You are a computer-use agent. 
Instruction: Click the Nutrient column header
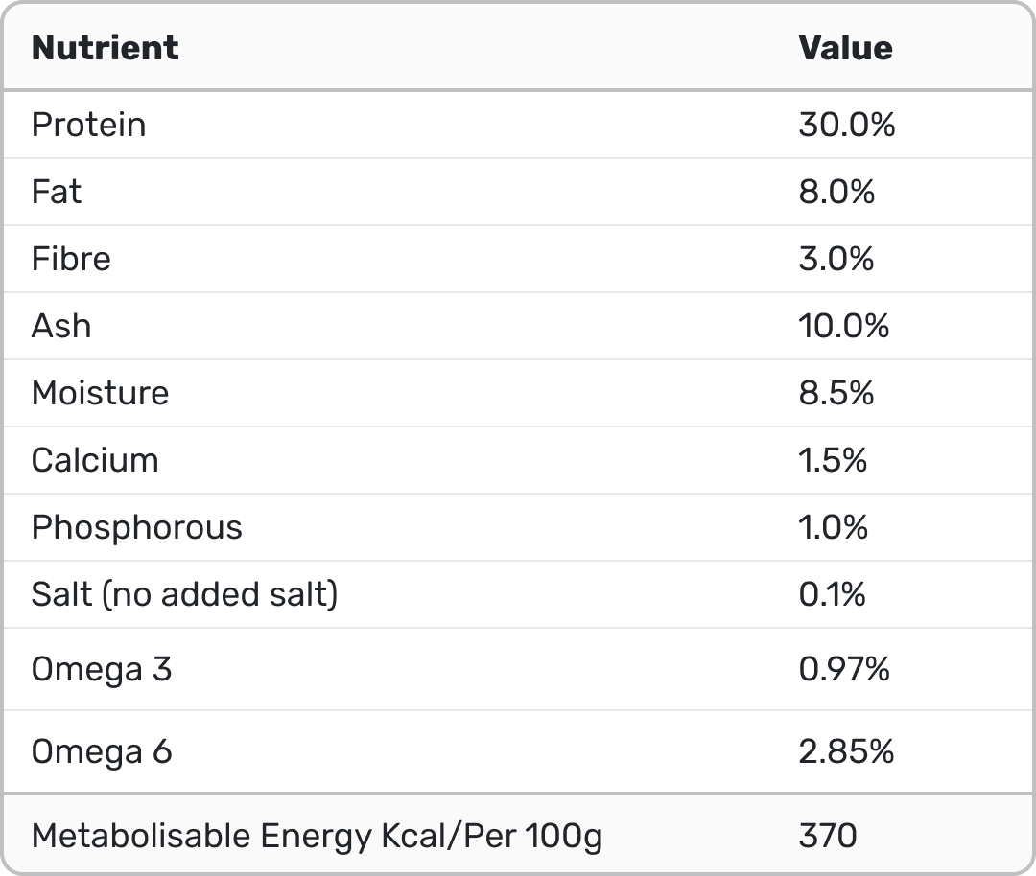coord(106,48)
